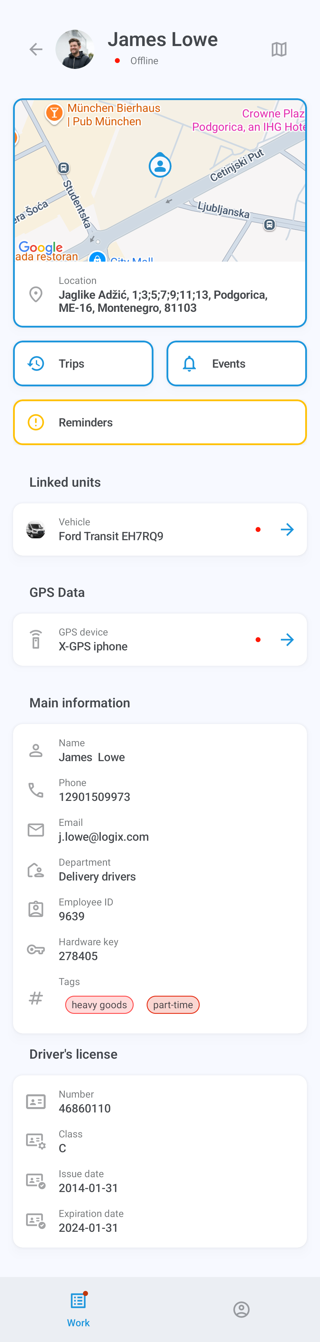Viewport: 320px width, 1342px height.
Task: Open the Reminders section
Action: pyautogui.click(x=160, y=423)
